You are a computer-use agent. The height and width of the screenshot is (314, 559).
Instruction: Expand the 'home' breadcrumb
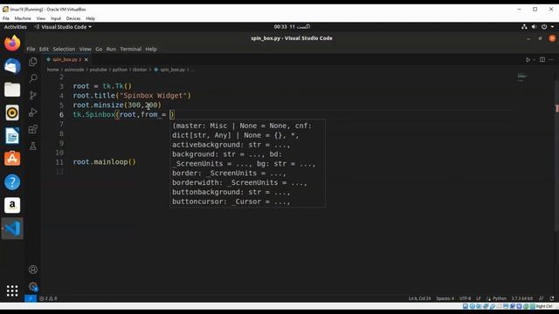pos(52,70)
